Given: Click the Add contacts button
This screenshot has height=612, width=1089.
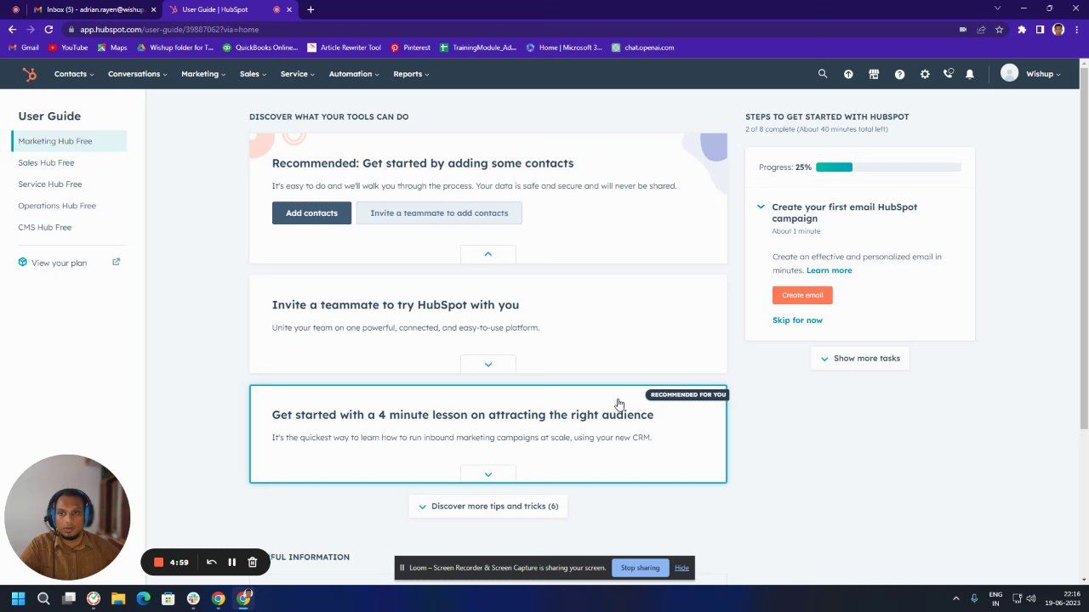Looking at the screenshot, I should tap(311, 212).
